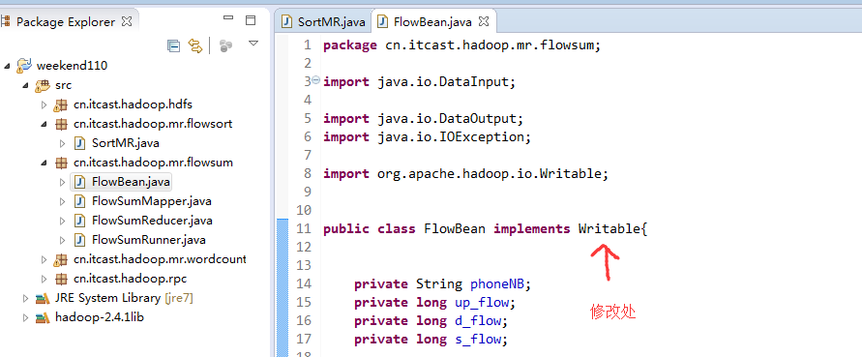Expand the hadoop-2.4.1lib library node
This screenshot has height=357, width=862.
click(25, 317)
